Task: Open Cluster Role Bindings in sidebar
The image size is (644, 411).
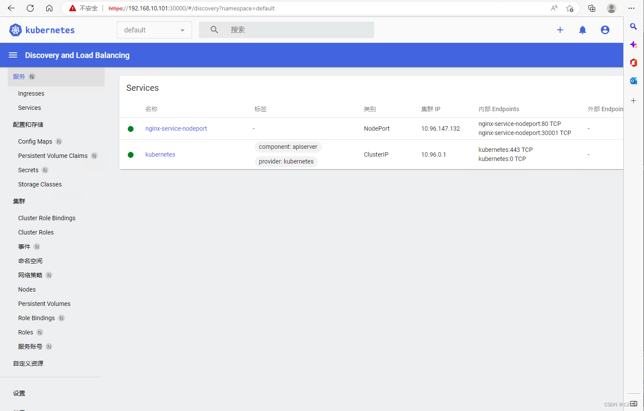Action: coord(47,218)
